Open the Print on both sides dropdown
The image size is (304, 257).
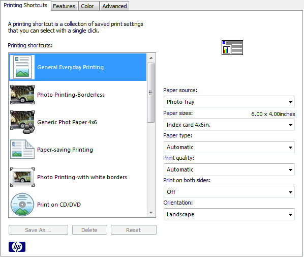229,192
